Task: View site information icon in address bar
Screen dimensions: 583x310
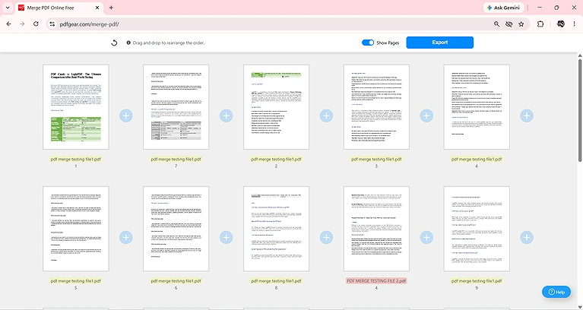Action: pyautogui.click(x=52, y=24)
